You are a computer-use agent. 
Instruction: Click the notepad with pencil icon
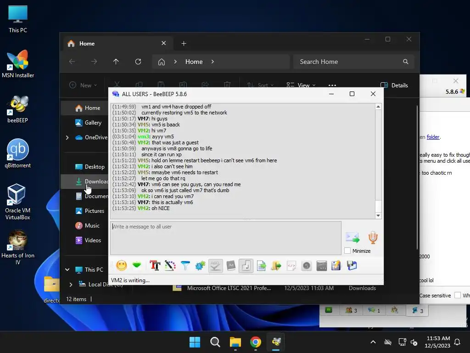tap(336, 266)
